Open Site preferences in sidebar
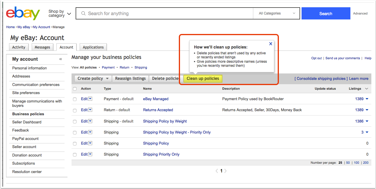 coord(26,93)
